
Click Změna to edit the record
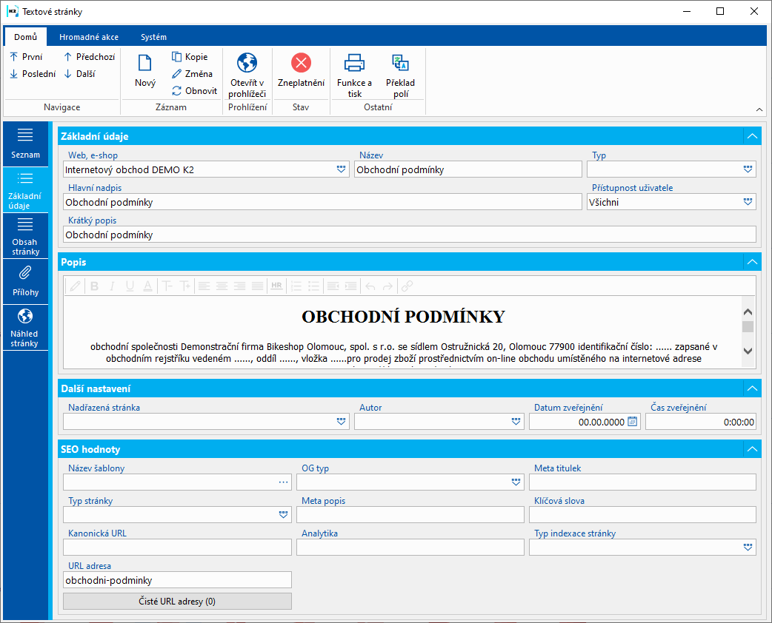(x=192, y=74)
